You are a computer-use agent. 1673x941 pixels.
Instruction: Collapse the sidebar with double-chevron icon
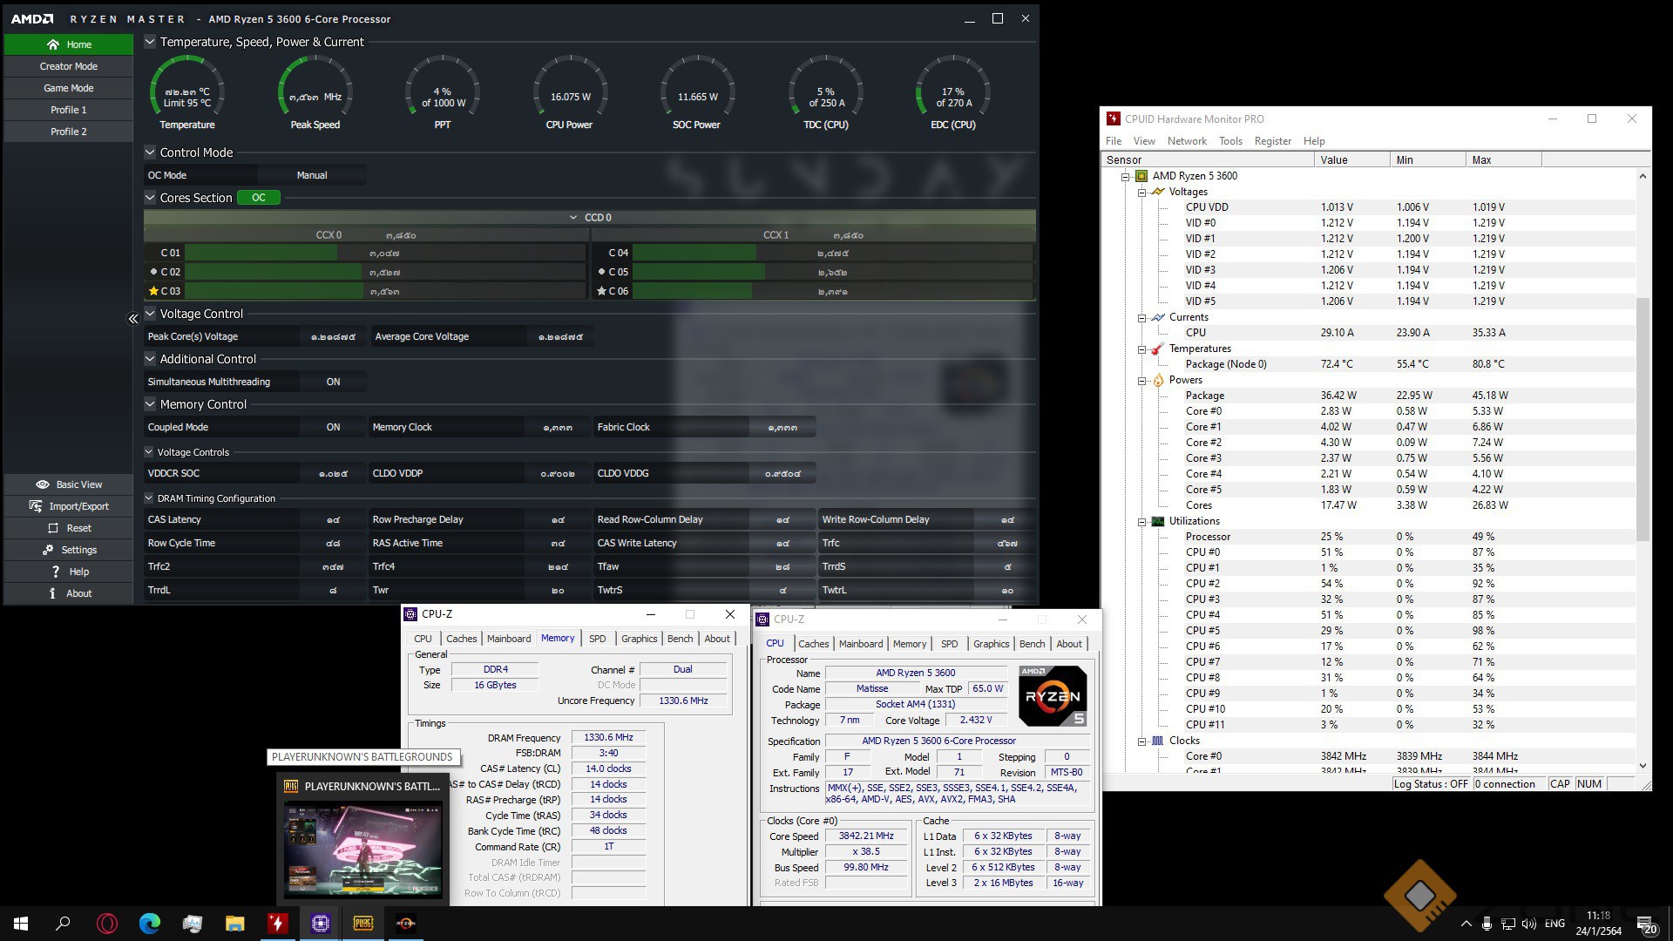point(133,319)
